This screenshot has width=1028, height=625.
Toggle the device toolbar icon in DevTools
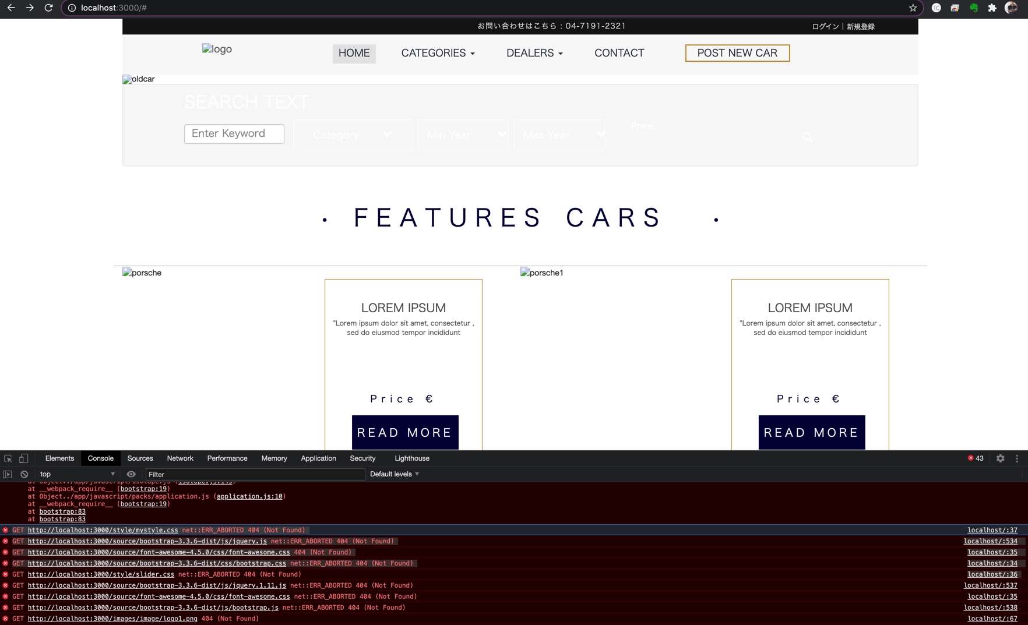tap(23, 458)
